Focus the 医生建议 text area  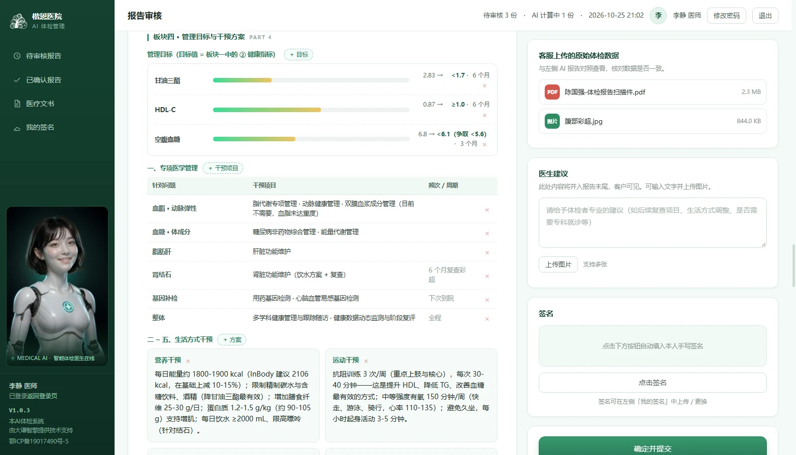(x=652, y=223)
